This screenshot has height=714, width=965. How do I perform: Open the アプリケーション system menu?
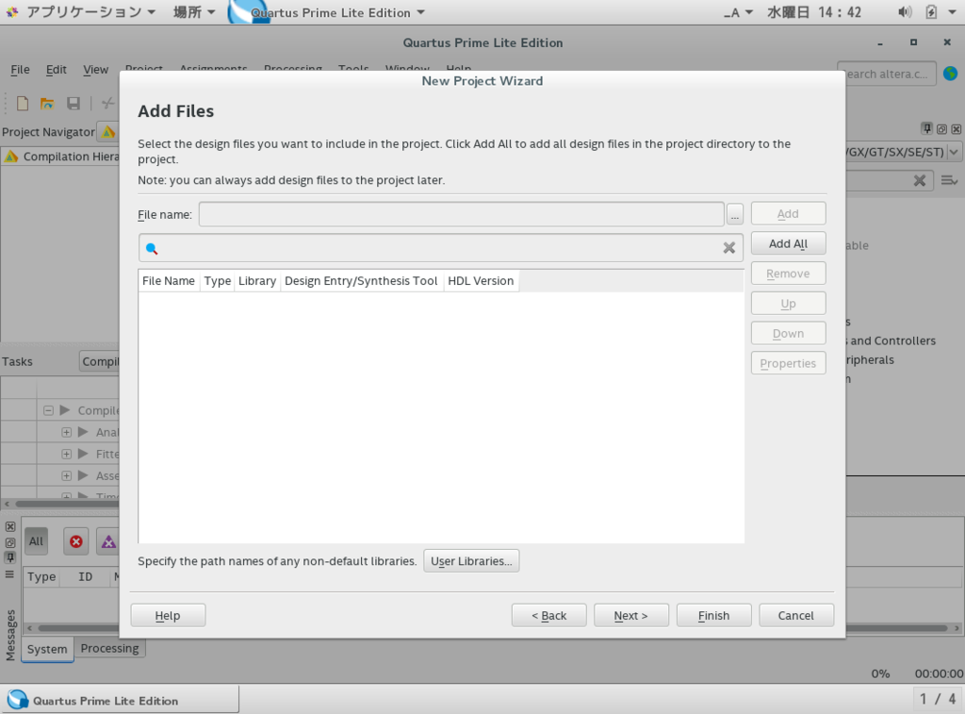pos(90,11)
